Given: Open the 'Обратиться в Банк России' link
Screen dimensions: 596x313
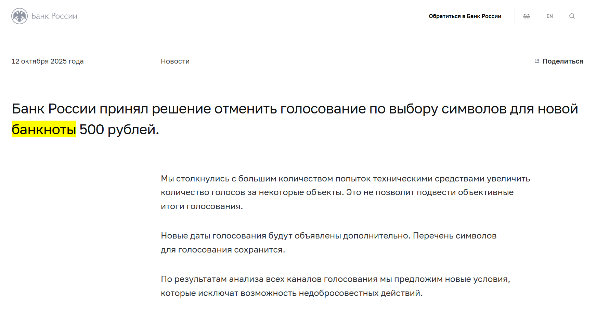Looking at the screenshot, I should tap(465, 16).
